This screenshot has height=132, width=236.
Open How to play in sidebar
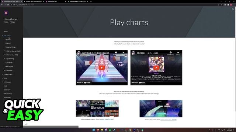[9, 67]
